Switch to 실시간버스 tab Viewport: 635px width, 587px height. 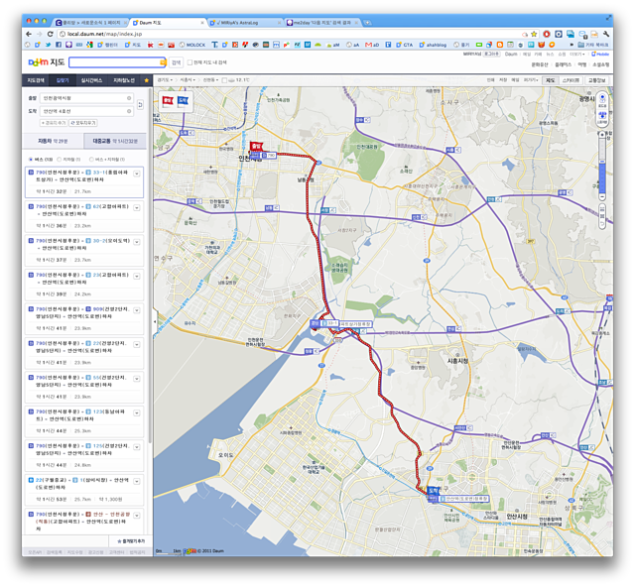click(91, 80)
